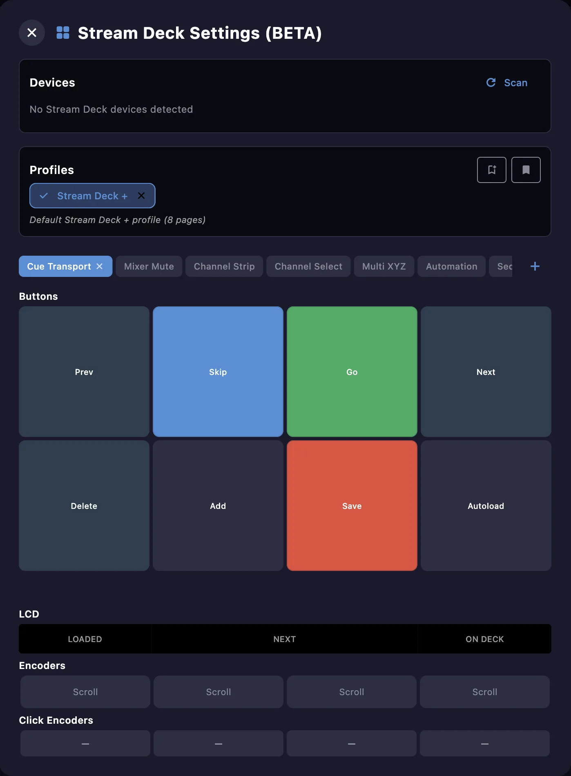The height and width of the screenshot is (776, 571).
Task: Select the Autoload button tile
Action: 486,506
